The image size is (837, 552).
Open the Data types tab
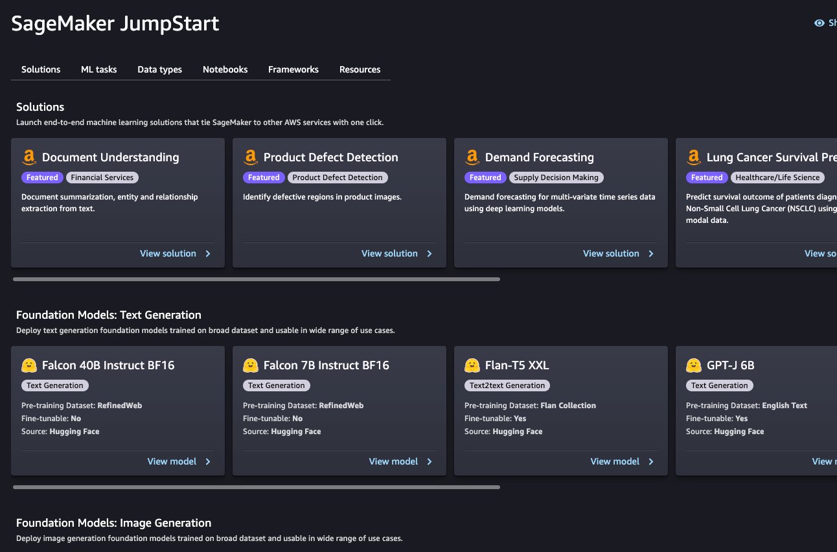[x=159, y=69]
